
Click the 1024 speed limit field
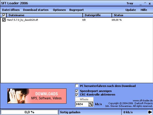pos(82,104)
